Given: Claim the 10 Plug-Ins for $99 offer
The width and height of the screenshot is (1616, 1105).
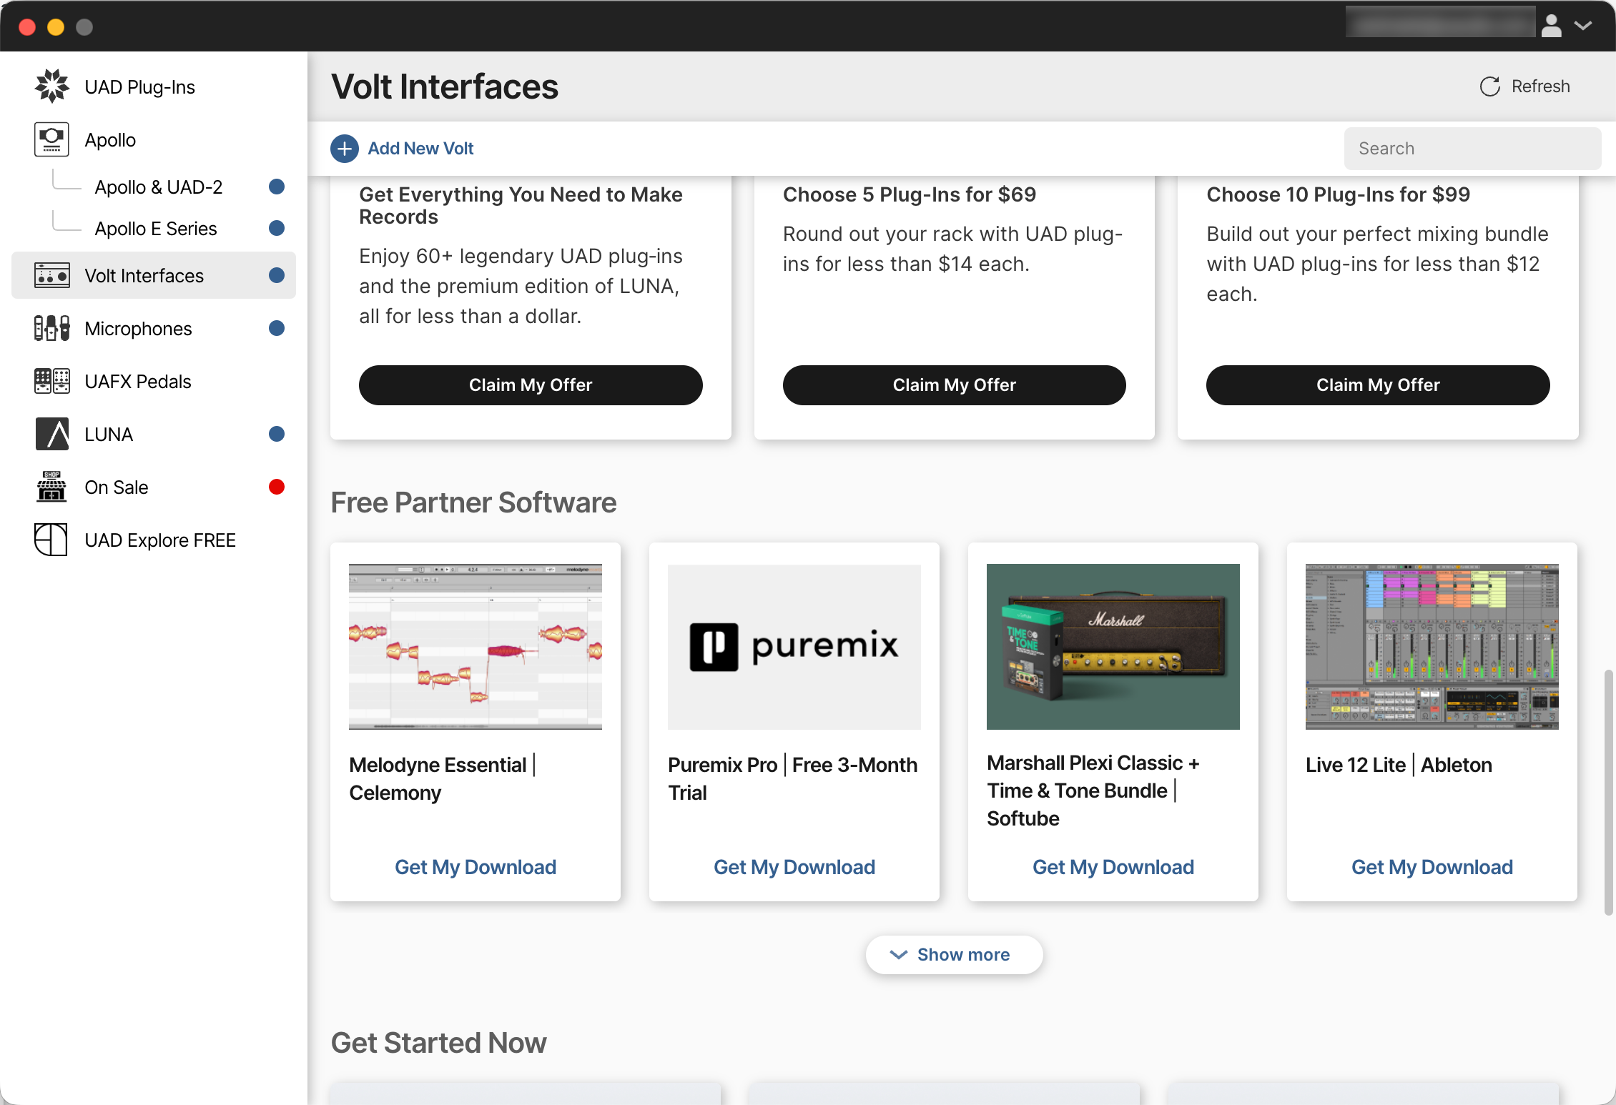Looking at the screenshot, I should click(1378, 385).
